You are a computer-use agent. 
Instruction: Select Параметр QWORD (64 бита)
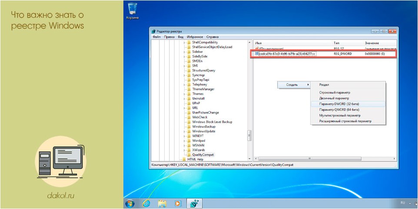point(348,110)
